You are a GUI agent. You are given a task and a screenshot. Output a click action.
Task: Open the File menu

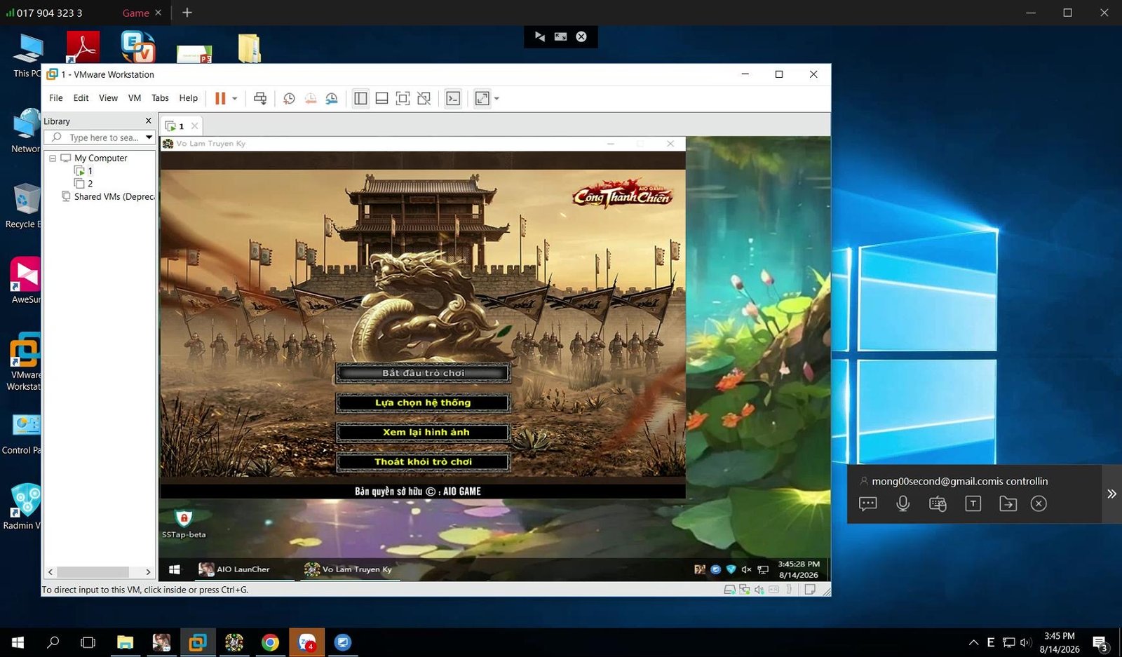tap(56, 98)
